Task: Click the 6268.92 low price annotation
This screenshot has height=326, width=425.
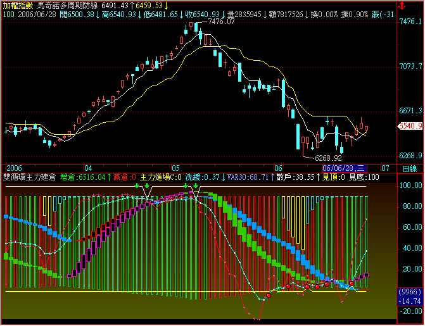Action: [328, 158]
